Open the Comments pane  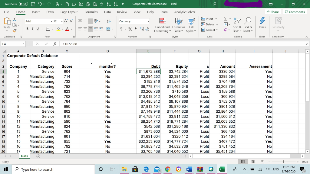point(295,12)
